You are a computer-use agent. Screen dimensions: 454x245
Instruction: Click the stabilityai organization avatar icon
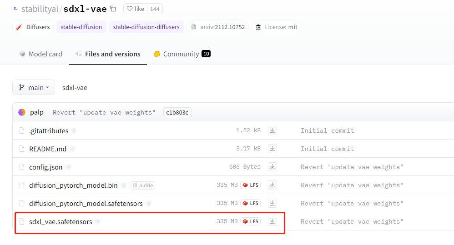click(x=15, y=9)
